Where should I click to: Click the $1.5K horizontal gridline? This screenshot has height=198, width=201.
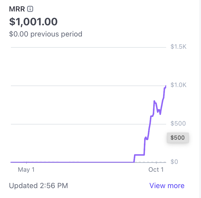[88, 47]
